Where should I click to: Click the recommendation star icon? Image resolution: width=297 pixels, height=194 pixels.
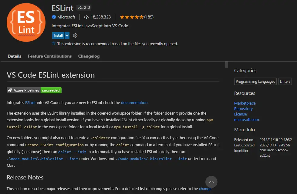tap(54, 44)
